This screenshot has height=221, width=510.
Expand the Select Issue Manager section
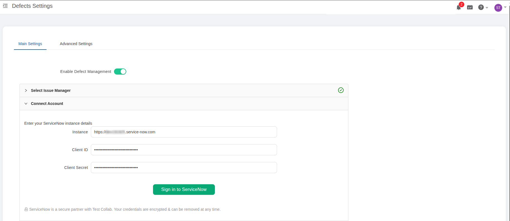tap(184, 90)
